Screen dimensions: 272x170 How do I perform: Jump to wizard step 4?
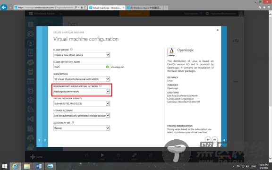click(224, 140)
